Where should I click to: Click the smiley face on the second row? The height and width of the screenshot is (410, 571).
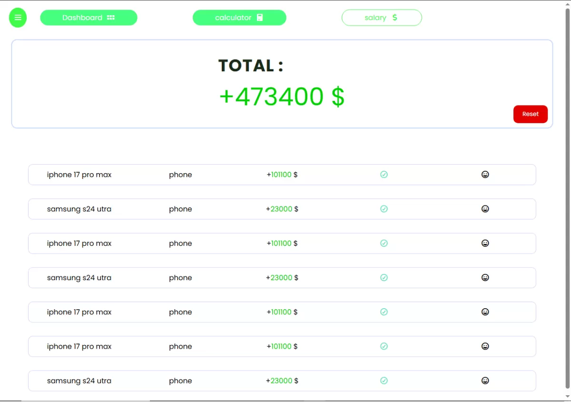[485, 209]
